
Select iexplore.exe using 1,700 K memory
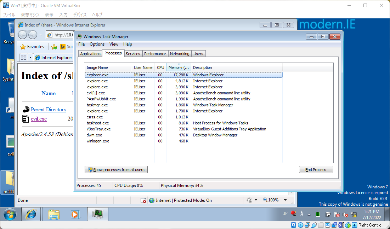(x=183, y=111)
